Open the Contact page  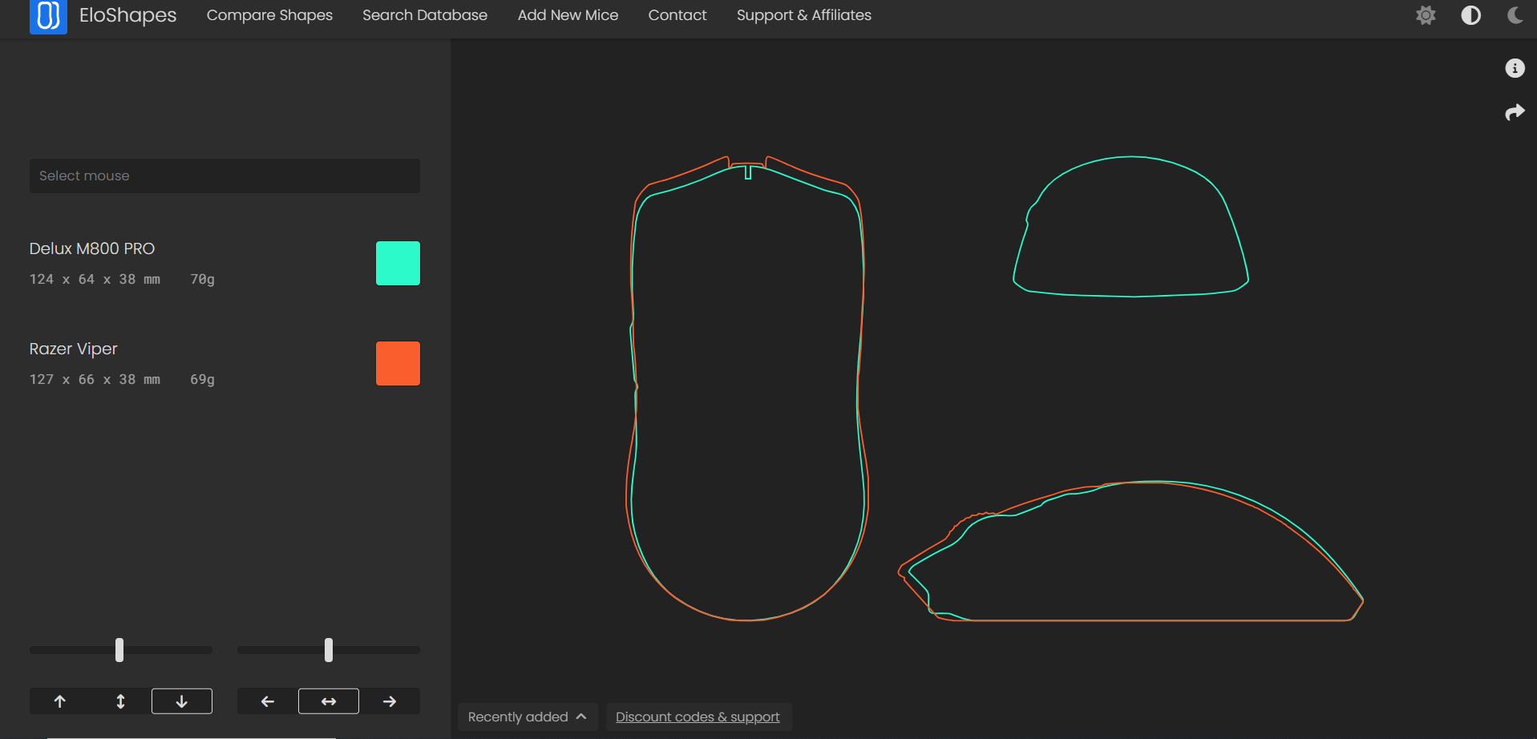677,15
